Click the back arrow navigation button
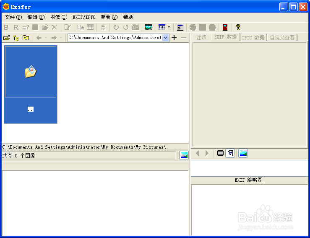Image resolution: width=310 pixels, height=238 pixels. pyautogui.click(x=39, y=38)
